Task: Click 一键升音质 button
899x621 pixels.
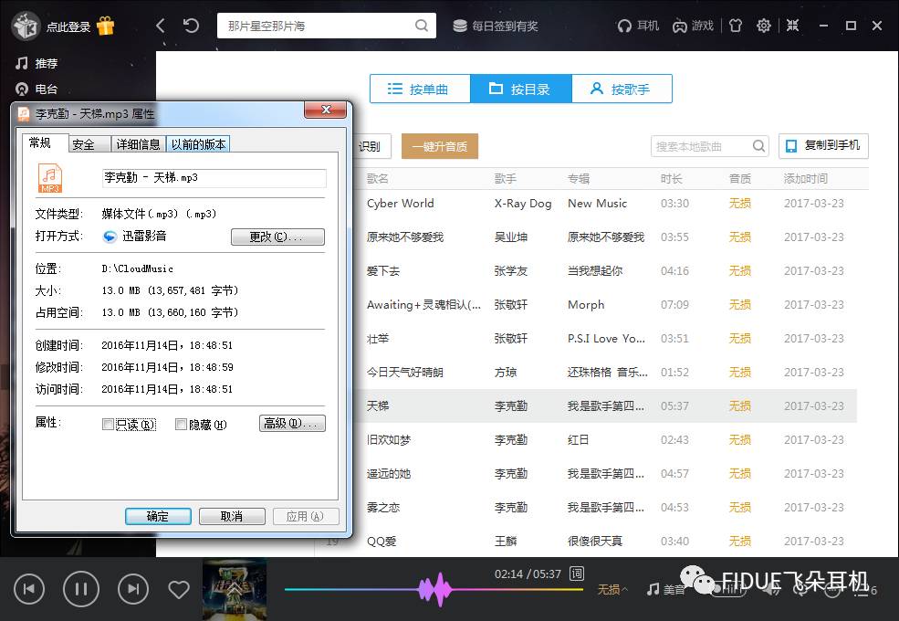Action: click(x=440, y=146)
